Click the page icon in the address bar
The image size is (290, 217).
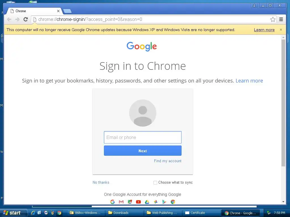click(35, 19)
